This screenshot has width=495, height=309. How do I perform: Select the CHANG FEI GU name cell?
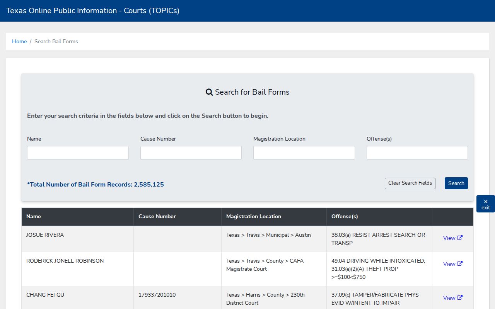(77, 297)
